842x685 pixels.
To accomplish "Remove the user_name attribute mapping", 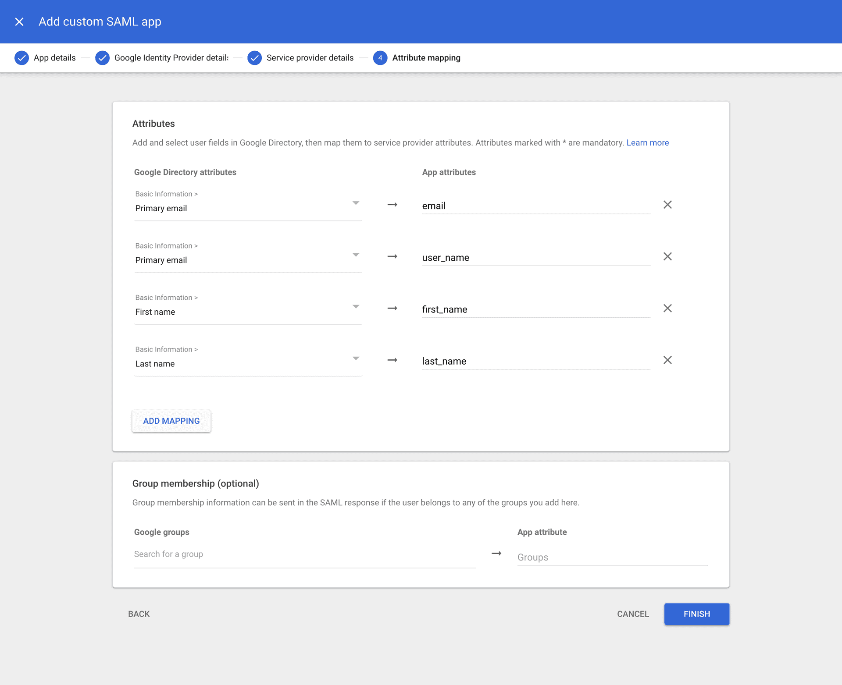I will click(x=667, y=256).
